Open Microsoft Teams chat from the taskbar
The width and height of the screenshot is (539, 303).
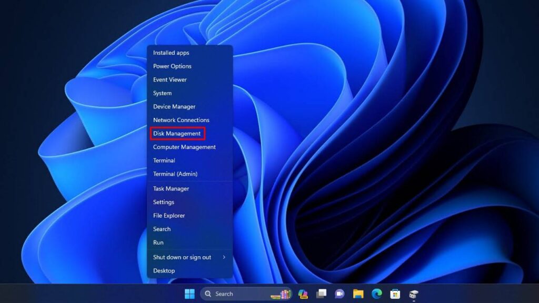(340, 294)
